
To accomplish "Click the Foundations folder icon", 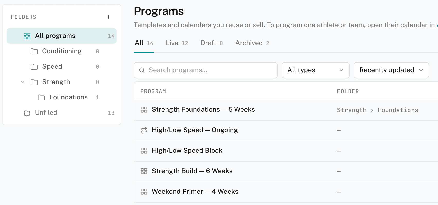I will (x=41, y=97).
